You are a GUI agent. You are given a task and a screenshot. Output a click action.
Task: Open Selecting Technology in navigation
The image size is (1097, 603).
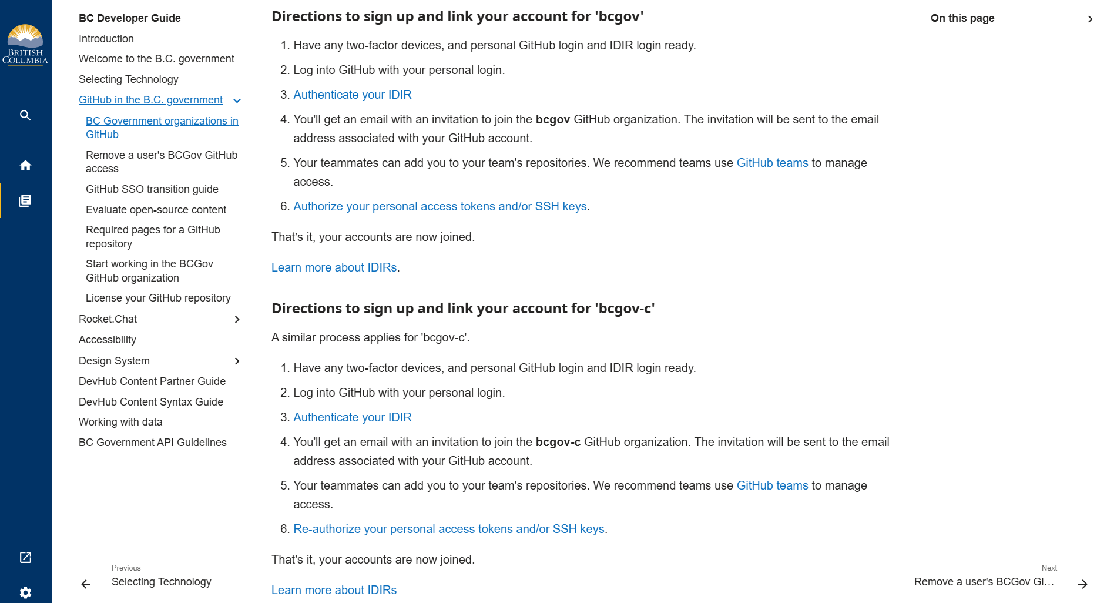click(128, 79)
